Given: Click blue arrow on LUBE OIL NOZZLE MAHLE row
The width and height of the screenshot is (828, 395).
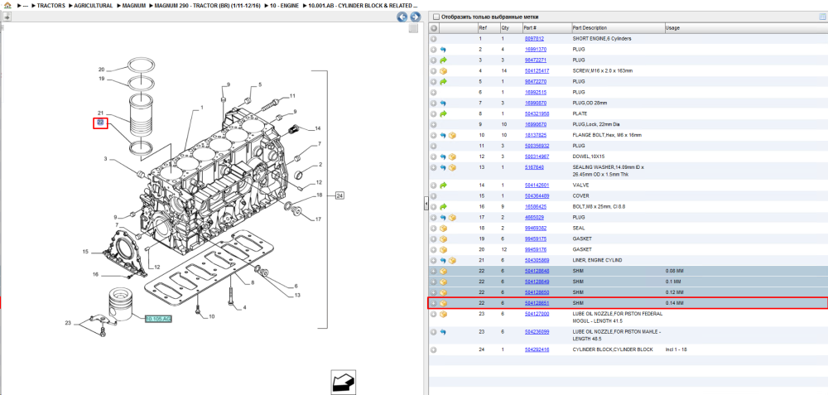Looking at the screenshot, I should point(443,332).
